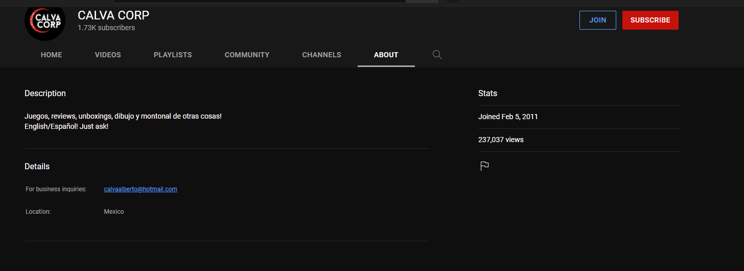Click the 1.73K subscribers text
Viewport: 744px width, 271px height.
point(106,28)
